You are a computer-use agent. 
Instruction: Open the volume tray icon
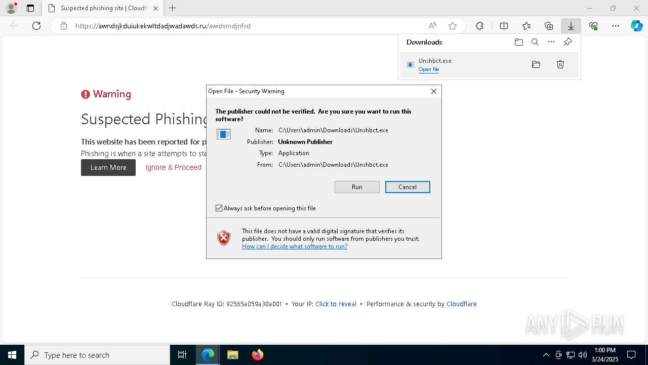(583, 355)
